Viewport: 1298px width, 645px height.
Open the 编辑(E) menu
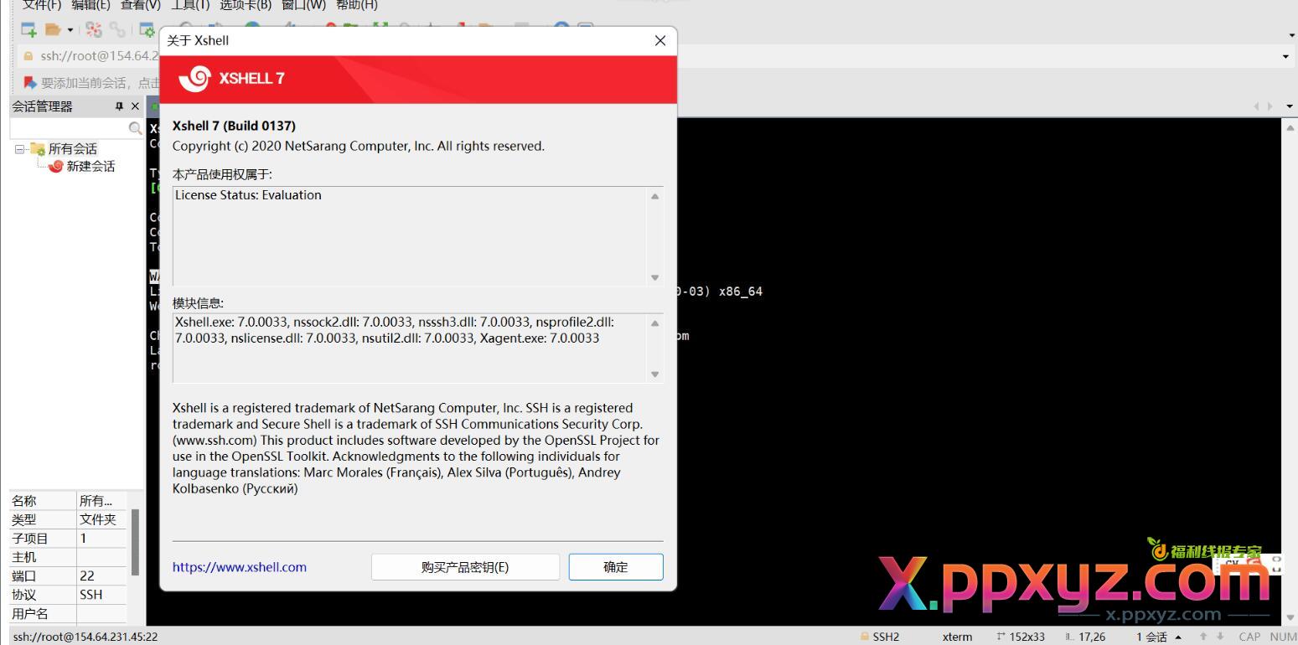tap(90, 5)
